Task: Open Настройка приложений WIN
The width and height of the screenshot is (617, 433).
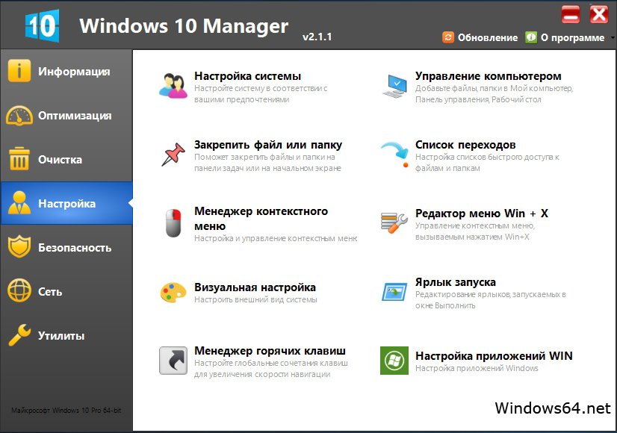Action: (x=494, y=356)
